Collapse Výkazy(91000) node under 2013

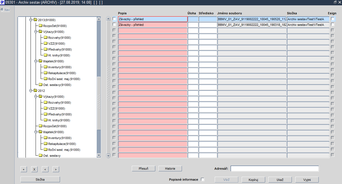pyautogui.click(x=36, y=31)
